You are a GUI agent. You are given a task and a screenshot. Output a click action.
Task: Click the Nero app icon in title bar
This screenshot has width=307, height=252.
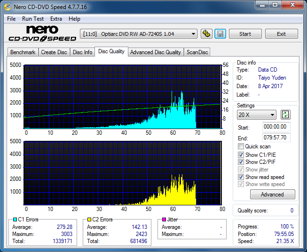(x=8, y=7)
